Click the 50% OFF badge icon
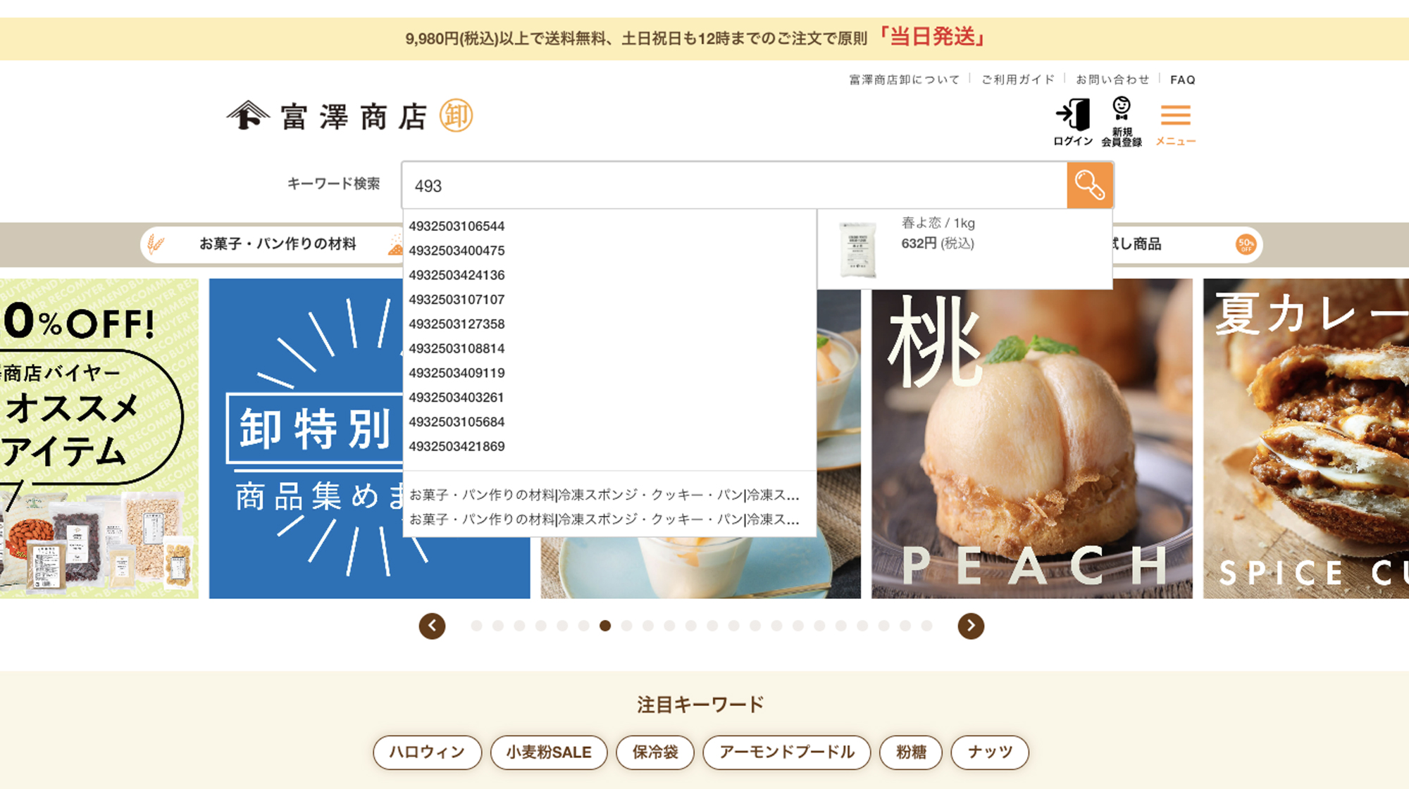1409x789 pixels. click(x=1246, y=244)
